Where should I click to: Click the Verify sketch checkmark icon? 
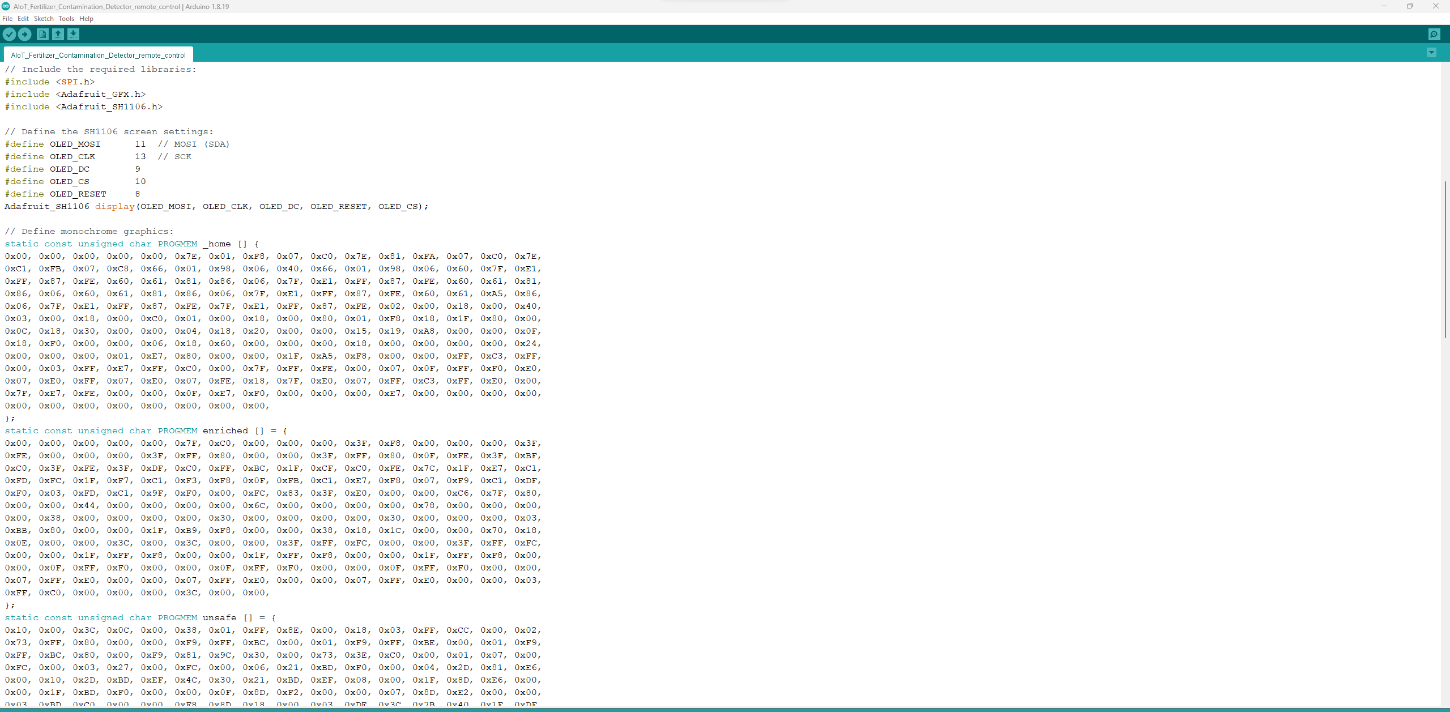click(9, 35)
